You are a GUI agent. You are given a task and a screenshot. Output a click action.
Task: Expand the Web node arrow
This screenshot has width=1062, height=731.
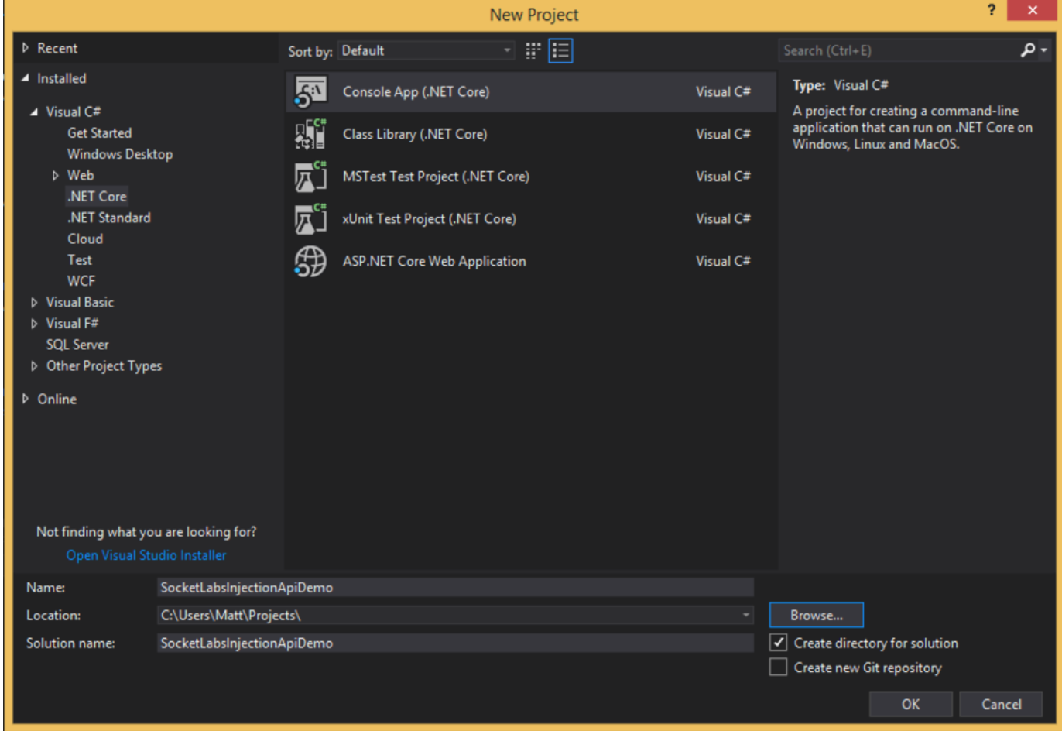55,176
